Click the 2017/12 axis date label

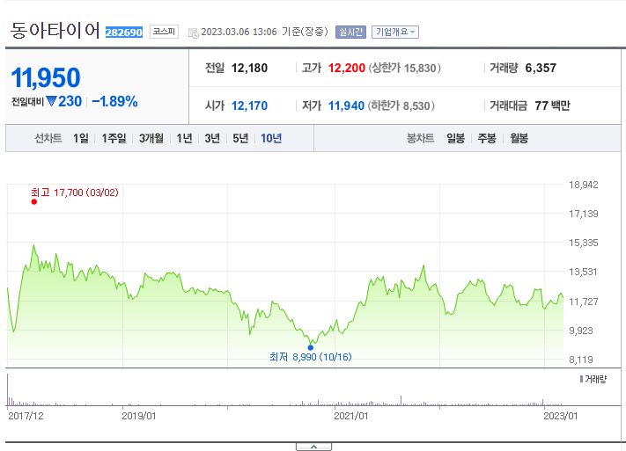pyautogui.click(x=26, y=416)
